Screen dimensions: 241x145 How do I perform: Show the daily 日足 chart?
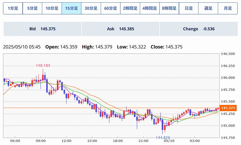point(189,8)
